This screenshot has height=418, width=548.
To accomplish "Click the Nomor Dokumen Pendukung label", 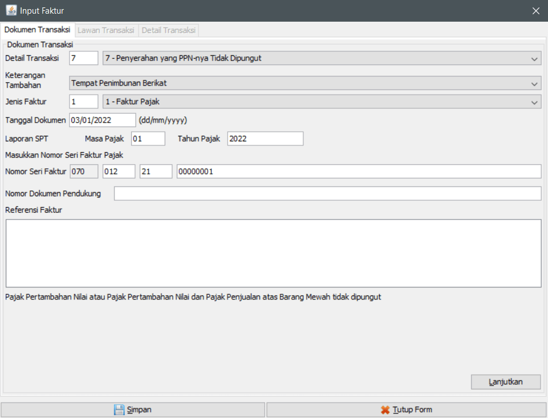I will pyautogui.click(x=53, y=194).
